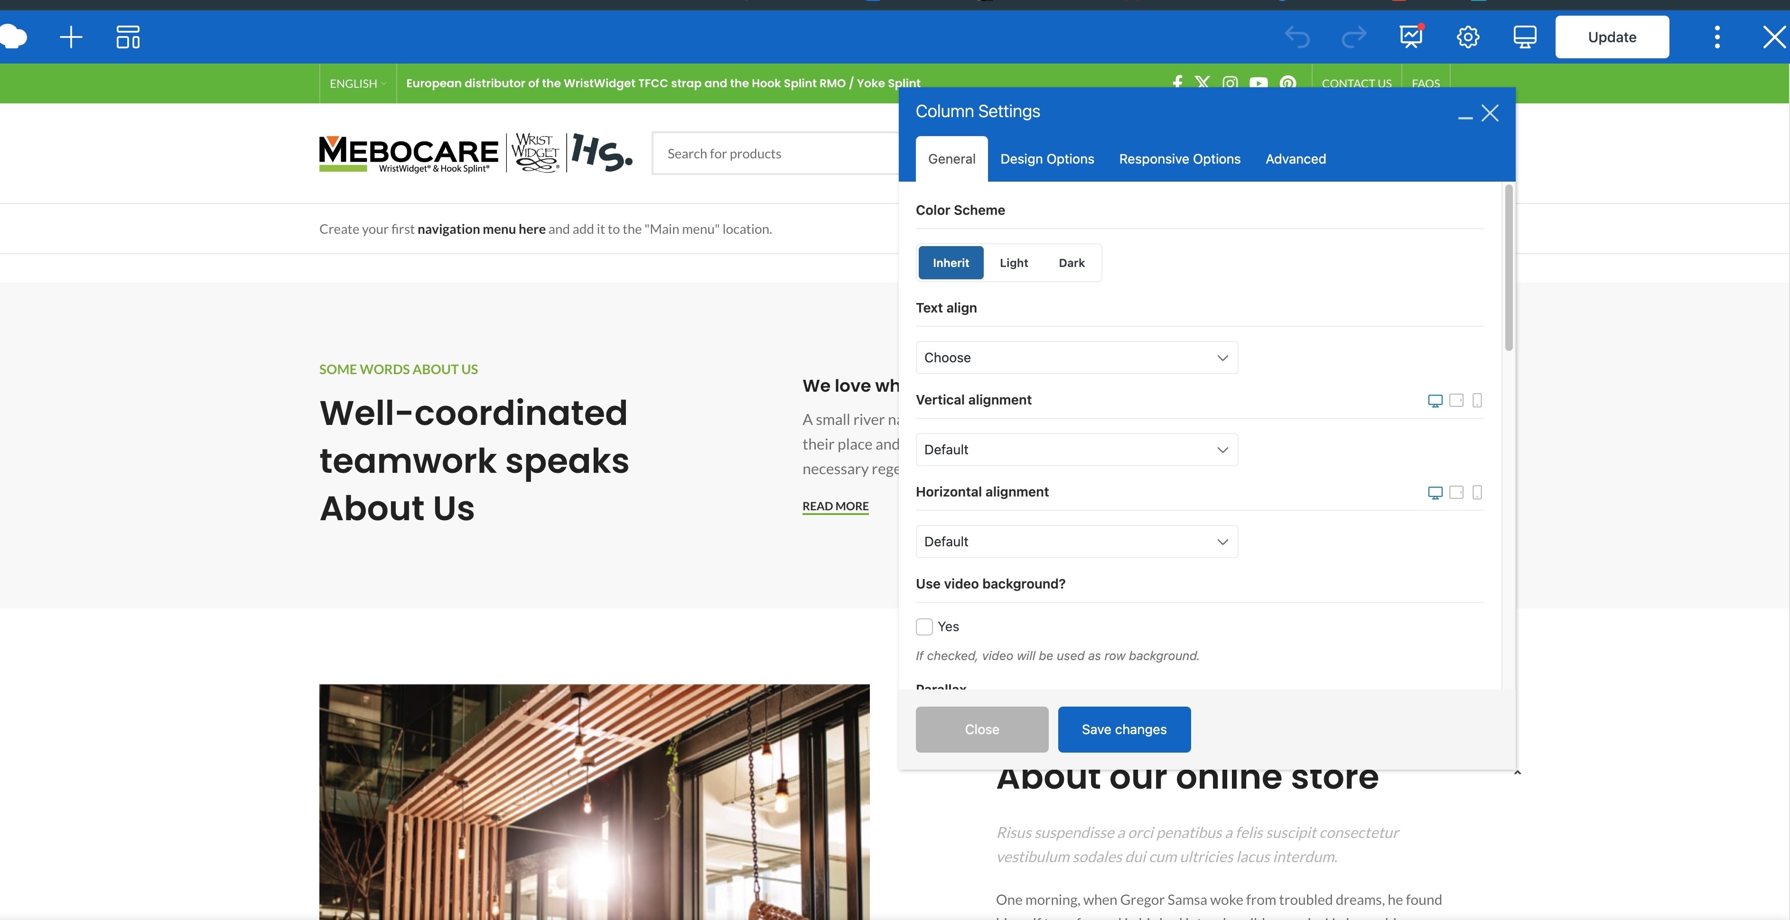Click the Save changes button
Screen dimensions: 1790x920
[1124, 729]
